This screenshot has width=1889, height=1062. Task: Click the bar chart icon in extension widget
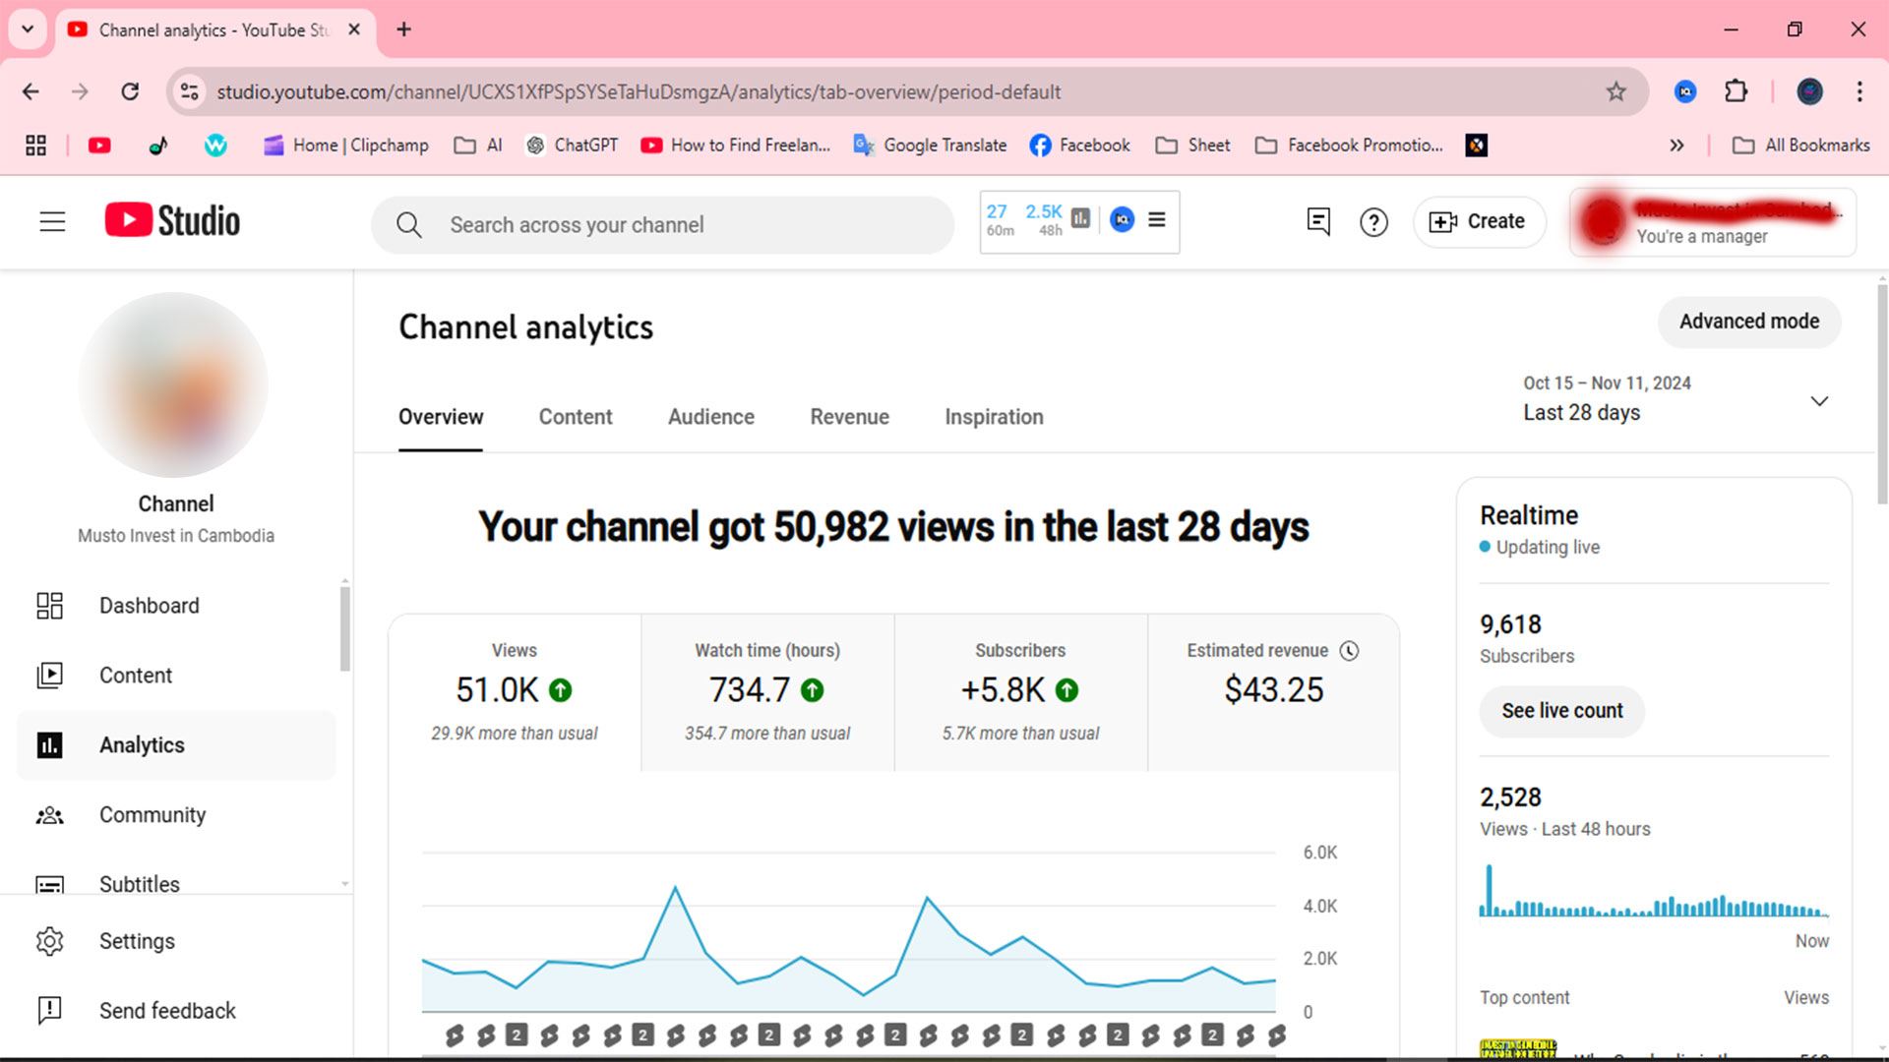coord(1080,219)
